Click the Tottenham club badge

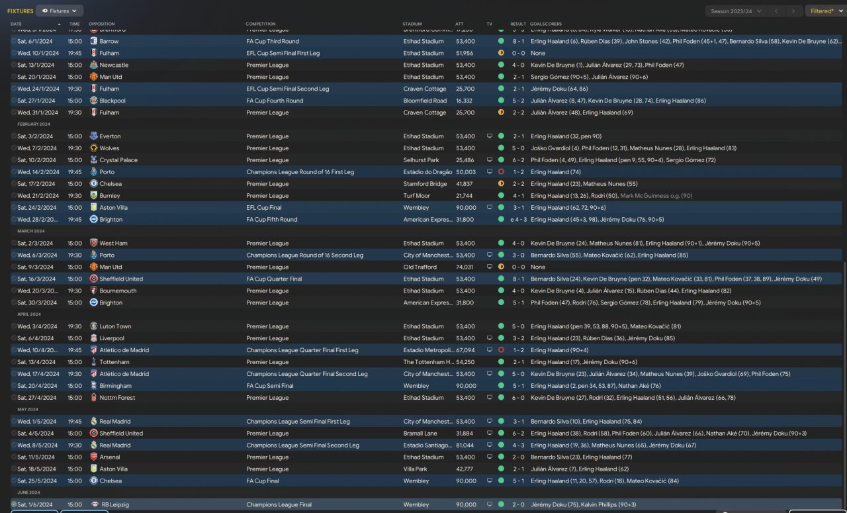coord(93,362)
